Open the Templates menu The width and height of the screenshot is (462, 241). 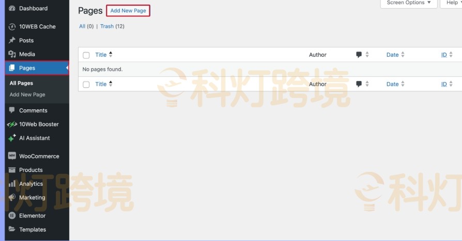37,229
